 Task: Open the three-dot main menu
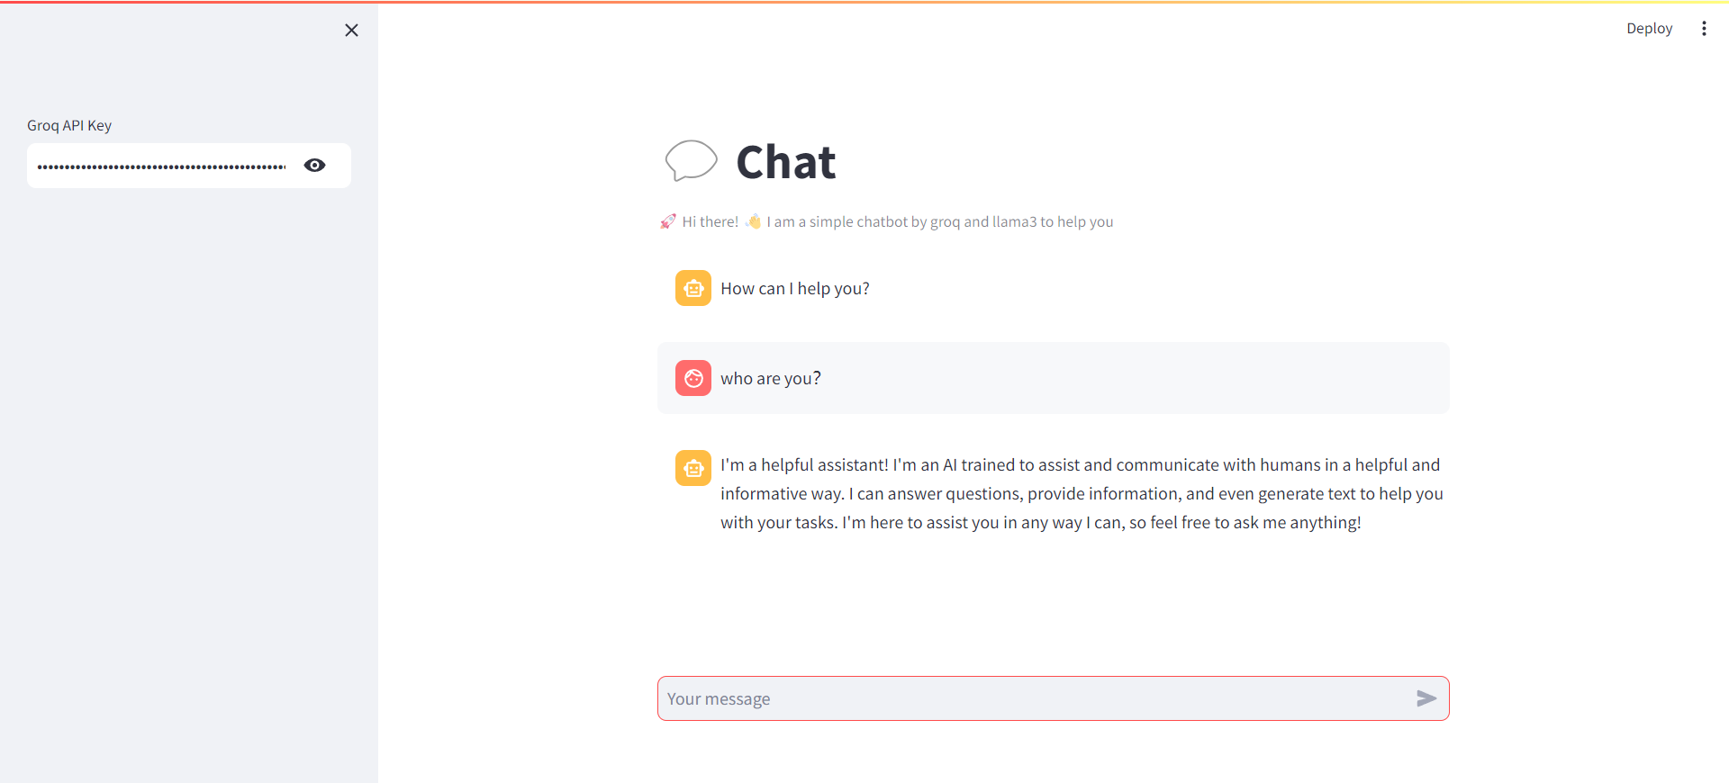(x=1704, y=29)
